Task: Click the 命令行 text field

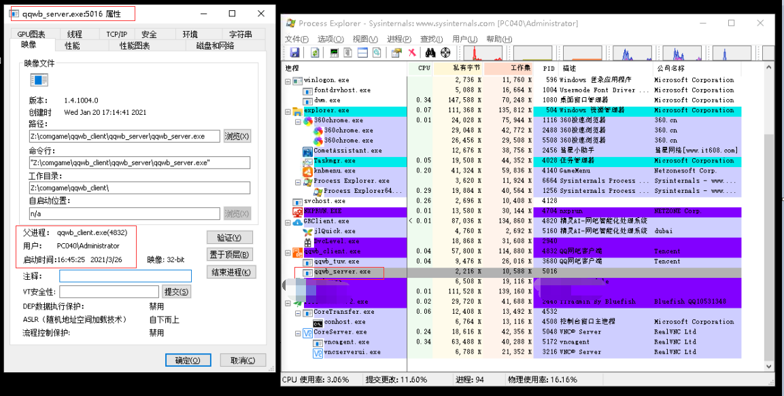Action: [139, 163]
